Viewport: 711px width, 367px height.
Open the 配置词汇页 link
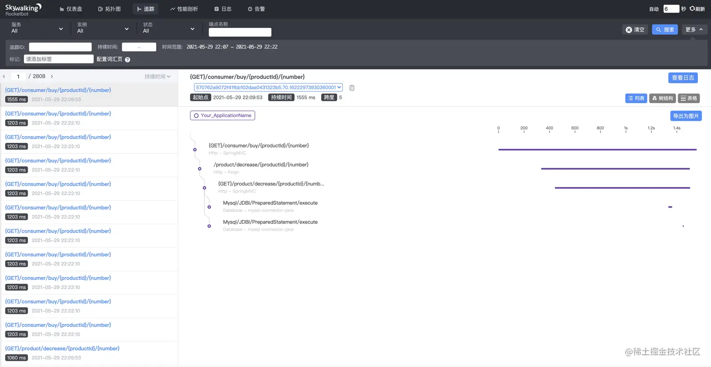pyautogui.click(x=109, y=59)
